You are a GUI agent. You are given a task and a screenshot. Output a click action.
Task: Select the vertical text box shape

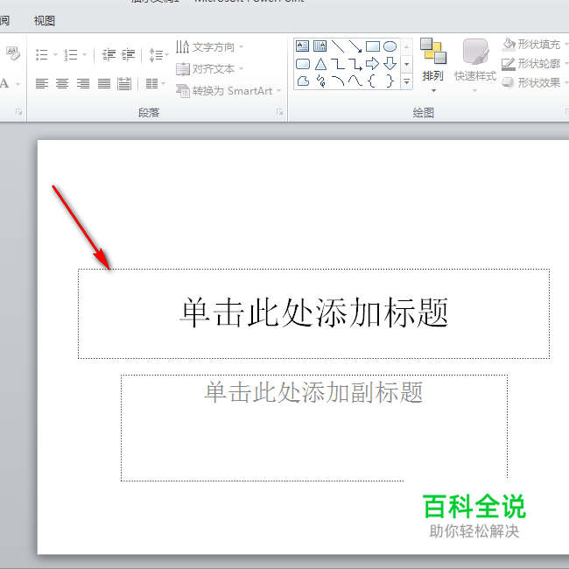click(x=320, y=46)
